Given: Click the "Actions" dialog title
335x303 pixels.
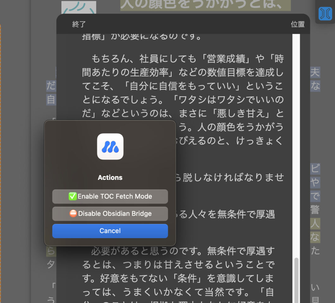Looking at the screenshot, I should 110,178.
